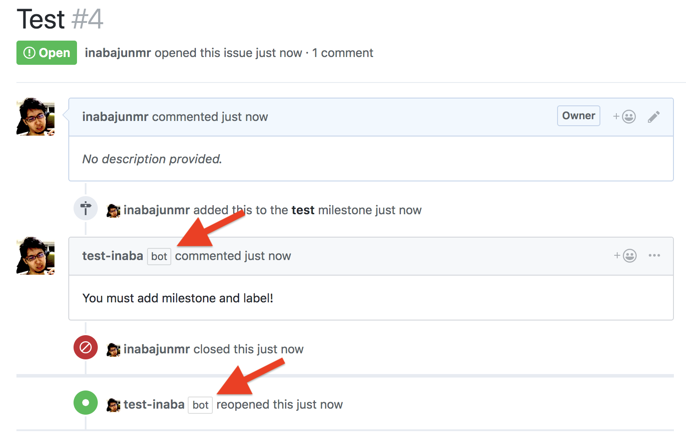Add reaction to test-inaba bot comment
Image resolution: width=686 pixels, height=438 pixels.
pyautogui.click(x=625, y=256)
